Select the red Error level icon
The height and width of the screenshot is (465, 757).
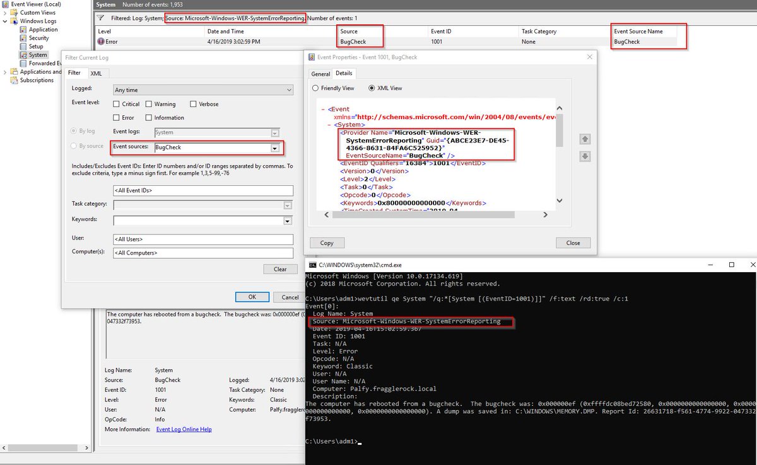coord(100,42)
